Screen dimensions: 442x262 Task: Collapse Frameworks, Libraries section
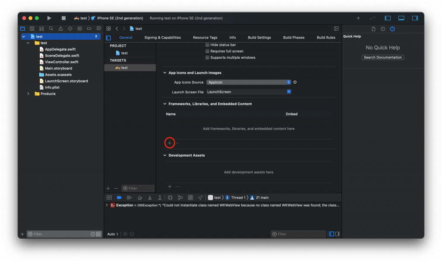(165, 104)
